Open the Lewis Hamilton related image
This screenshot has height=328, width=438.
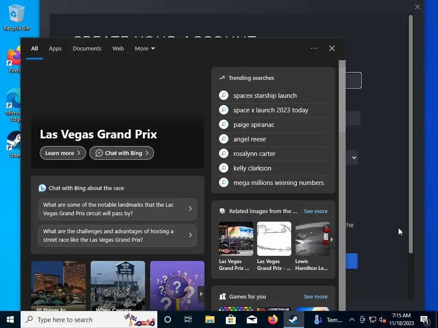312,239
